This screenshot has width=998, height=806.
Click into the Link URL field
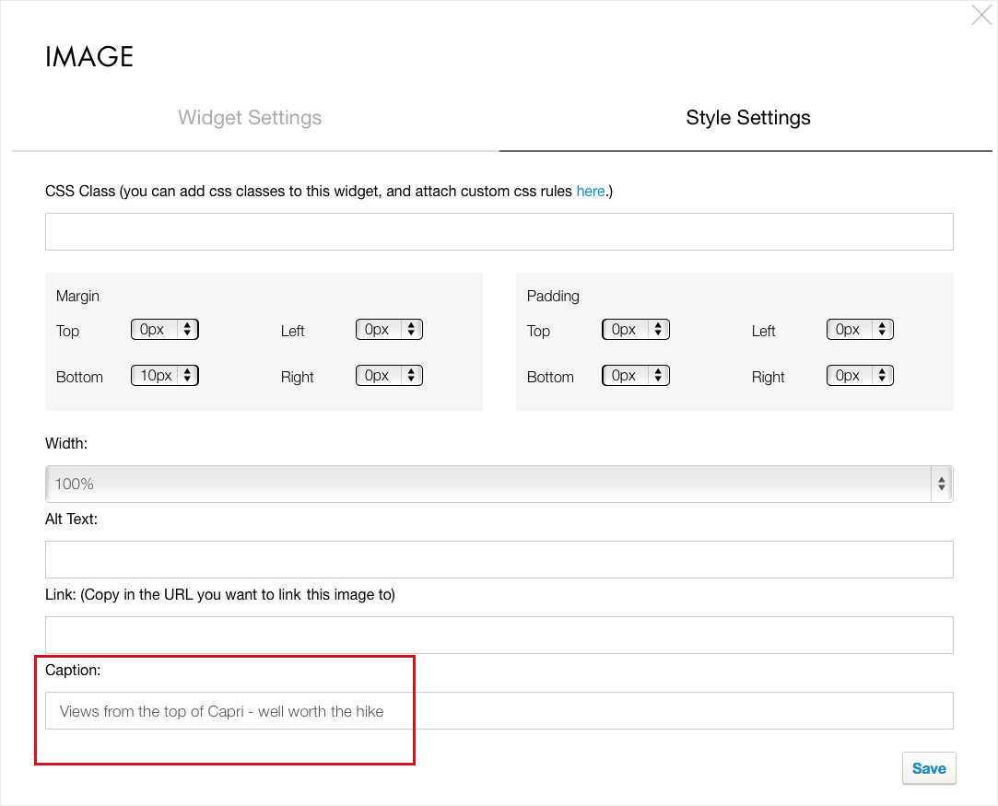(x=499, y=635)
